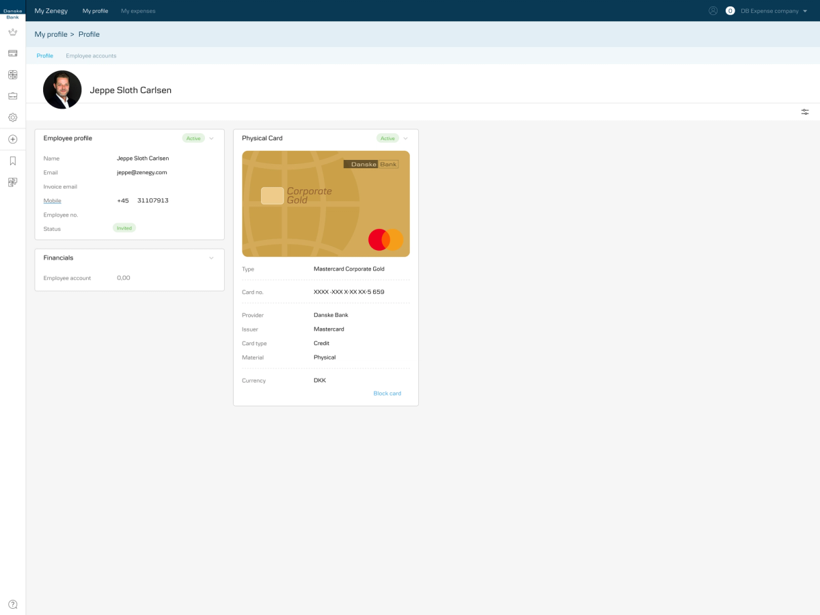The height and width of the screenshot is (615, 820).
Task: Click the currency value DKK
Action: point(320,381)
